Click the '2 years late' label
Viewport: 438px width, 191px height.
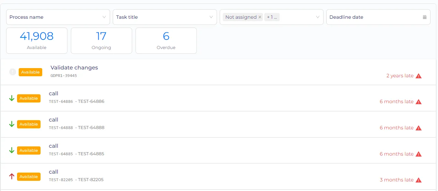400,76
